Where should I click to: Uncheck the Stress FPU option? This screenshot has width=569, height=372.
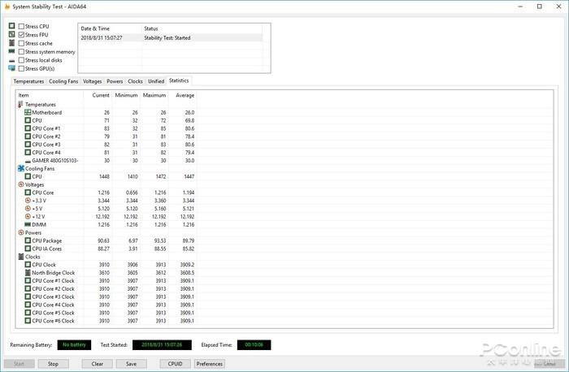point(21,35)
